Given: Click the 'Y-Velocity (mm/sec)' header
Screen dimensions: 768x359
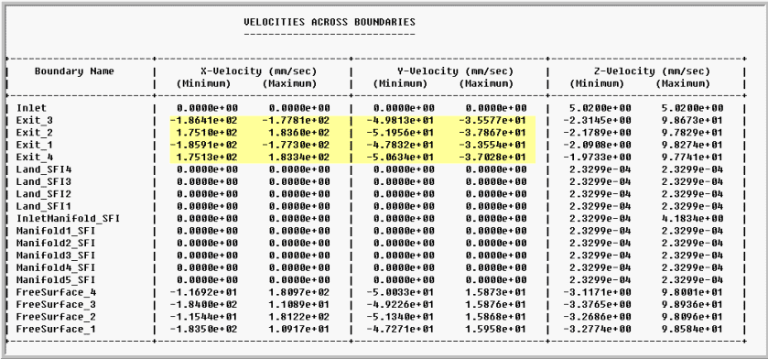Looking at the screenshot, I should (456, 71).
